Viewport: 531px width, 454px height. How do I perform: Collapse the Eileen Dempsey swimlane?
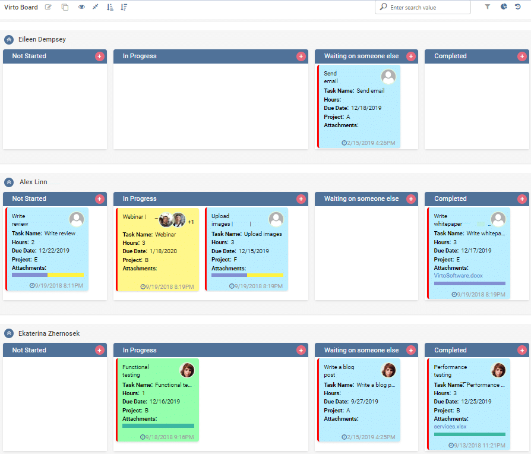click(9, 40)
